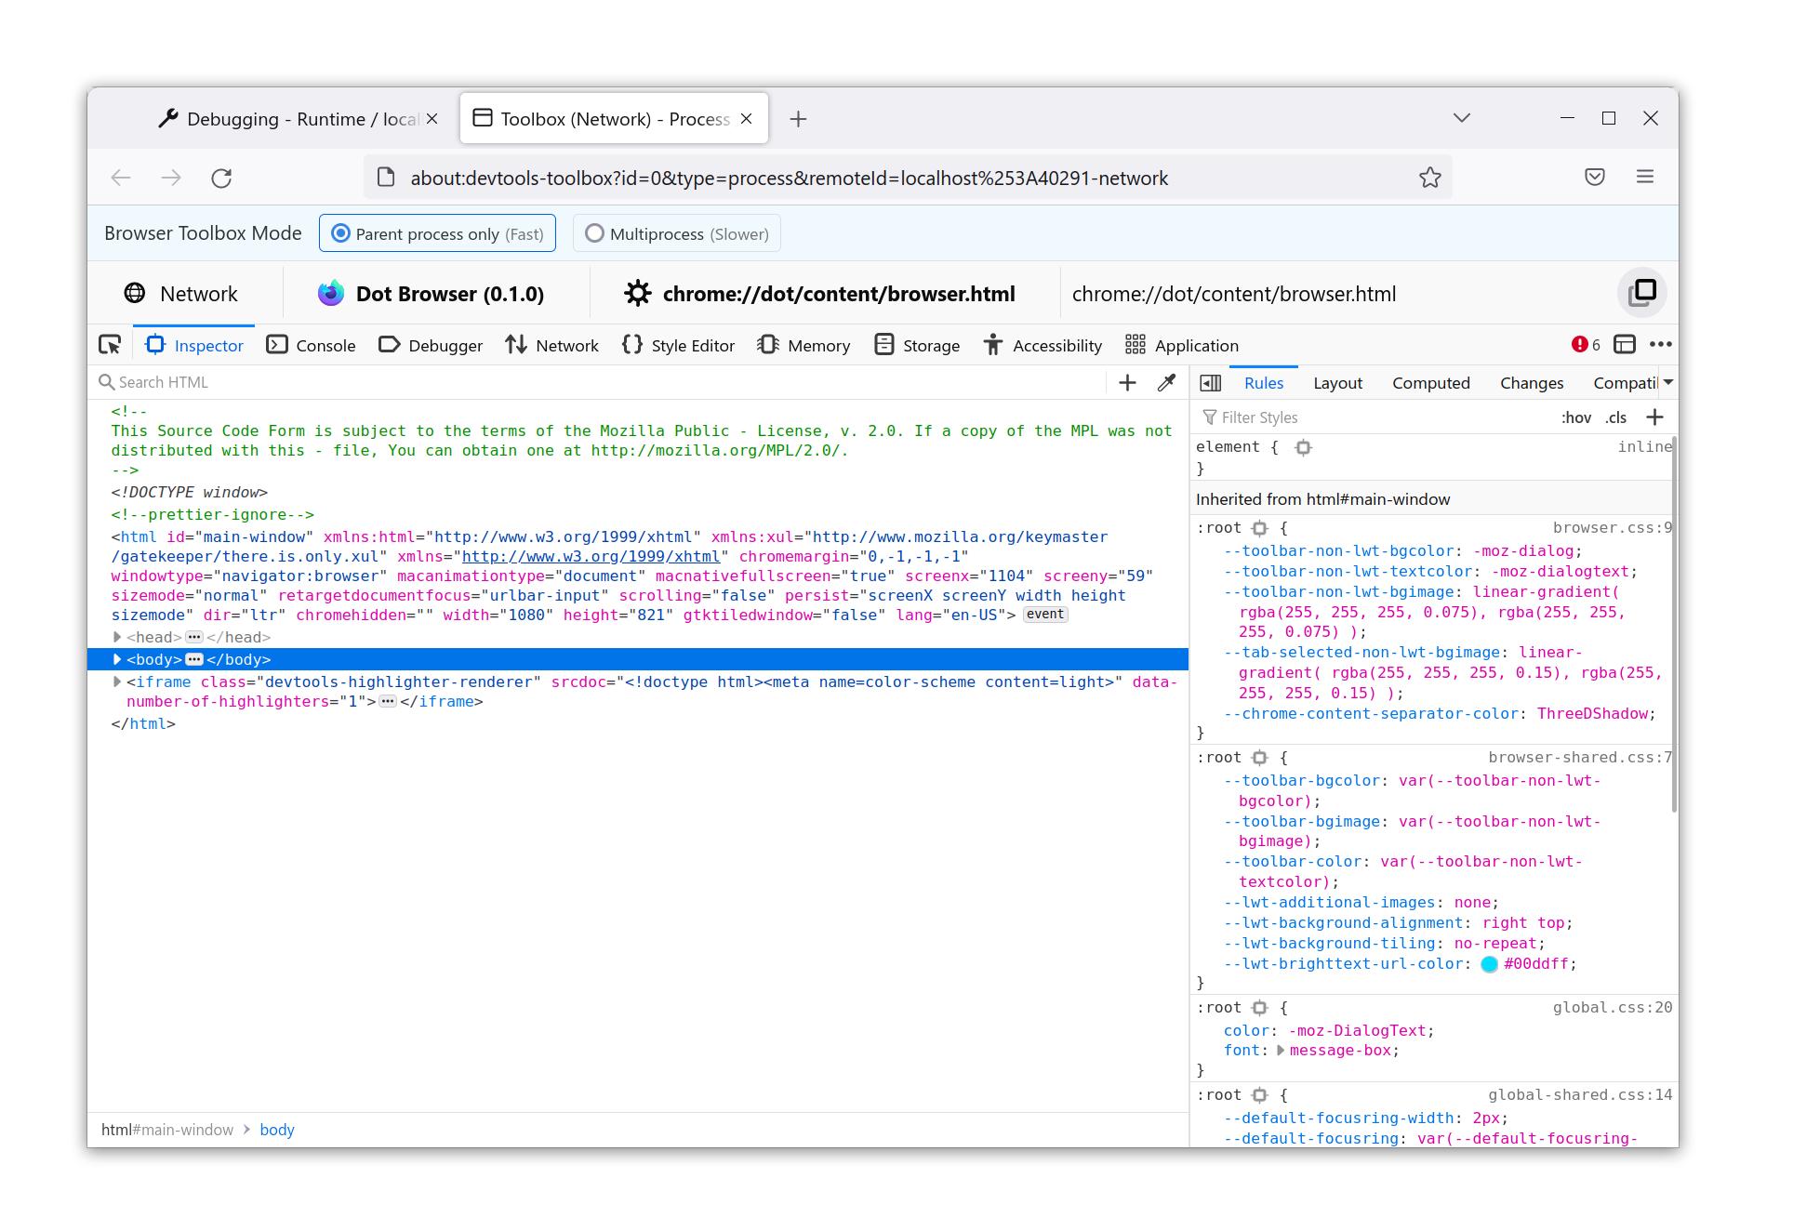Open color picker for #00ddff swatch

pyautogui.click(x=1489, y=964)
